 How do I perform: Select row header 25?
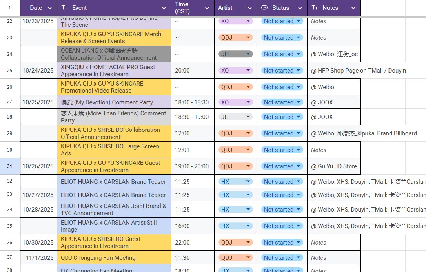tap(10, 71)
